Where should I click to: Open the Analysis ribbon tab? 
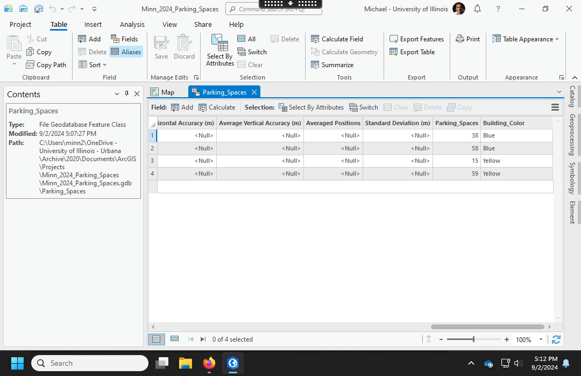(x=132, y=24)
